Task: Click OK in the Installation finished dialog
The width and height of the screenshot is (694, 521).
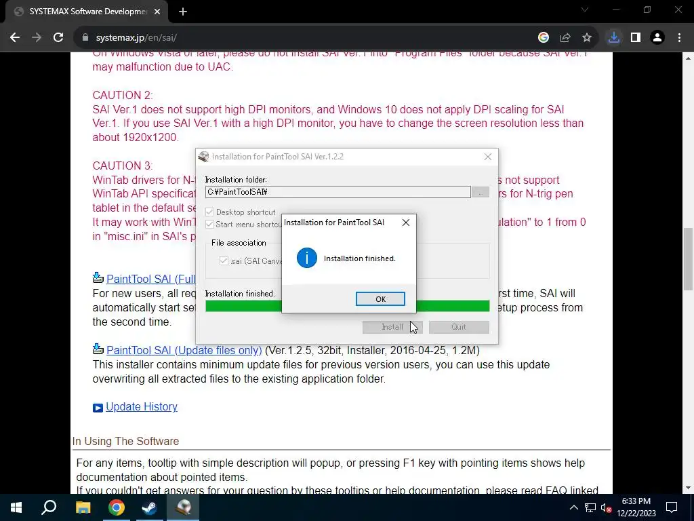Action: 380,299
